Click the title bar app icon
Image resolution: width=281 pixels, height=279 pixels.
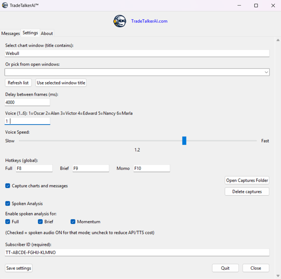coord(5,5)
